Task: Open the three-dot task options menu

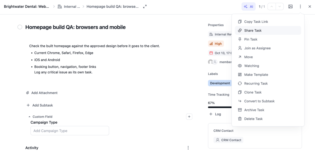Action: [x=300, y=7]
